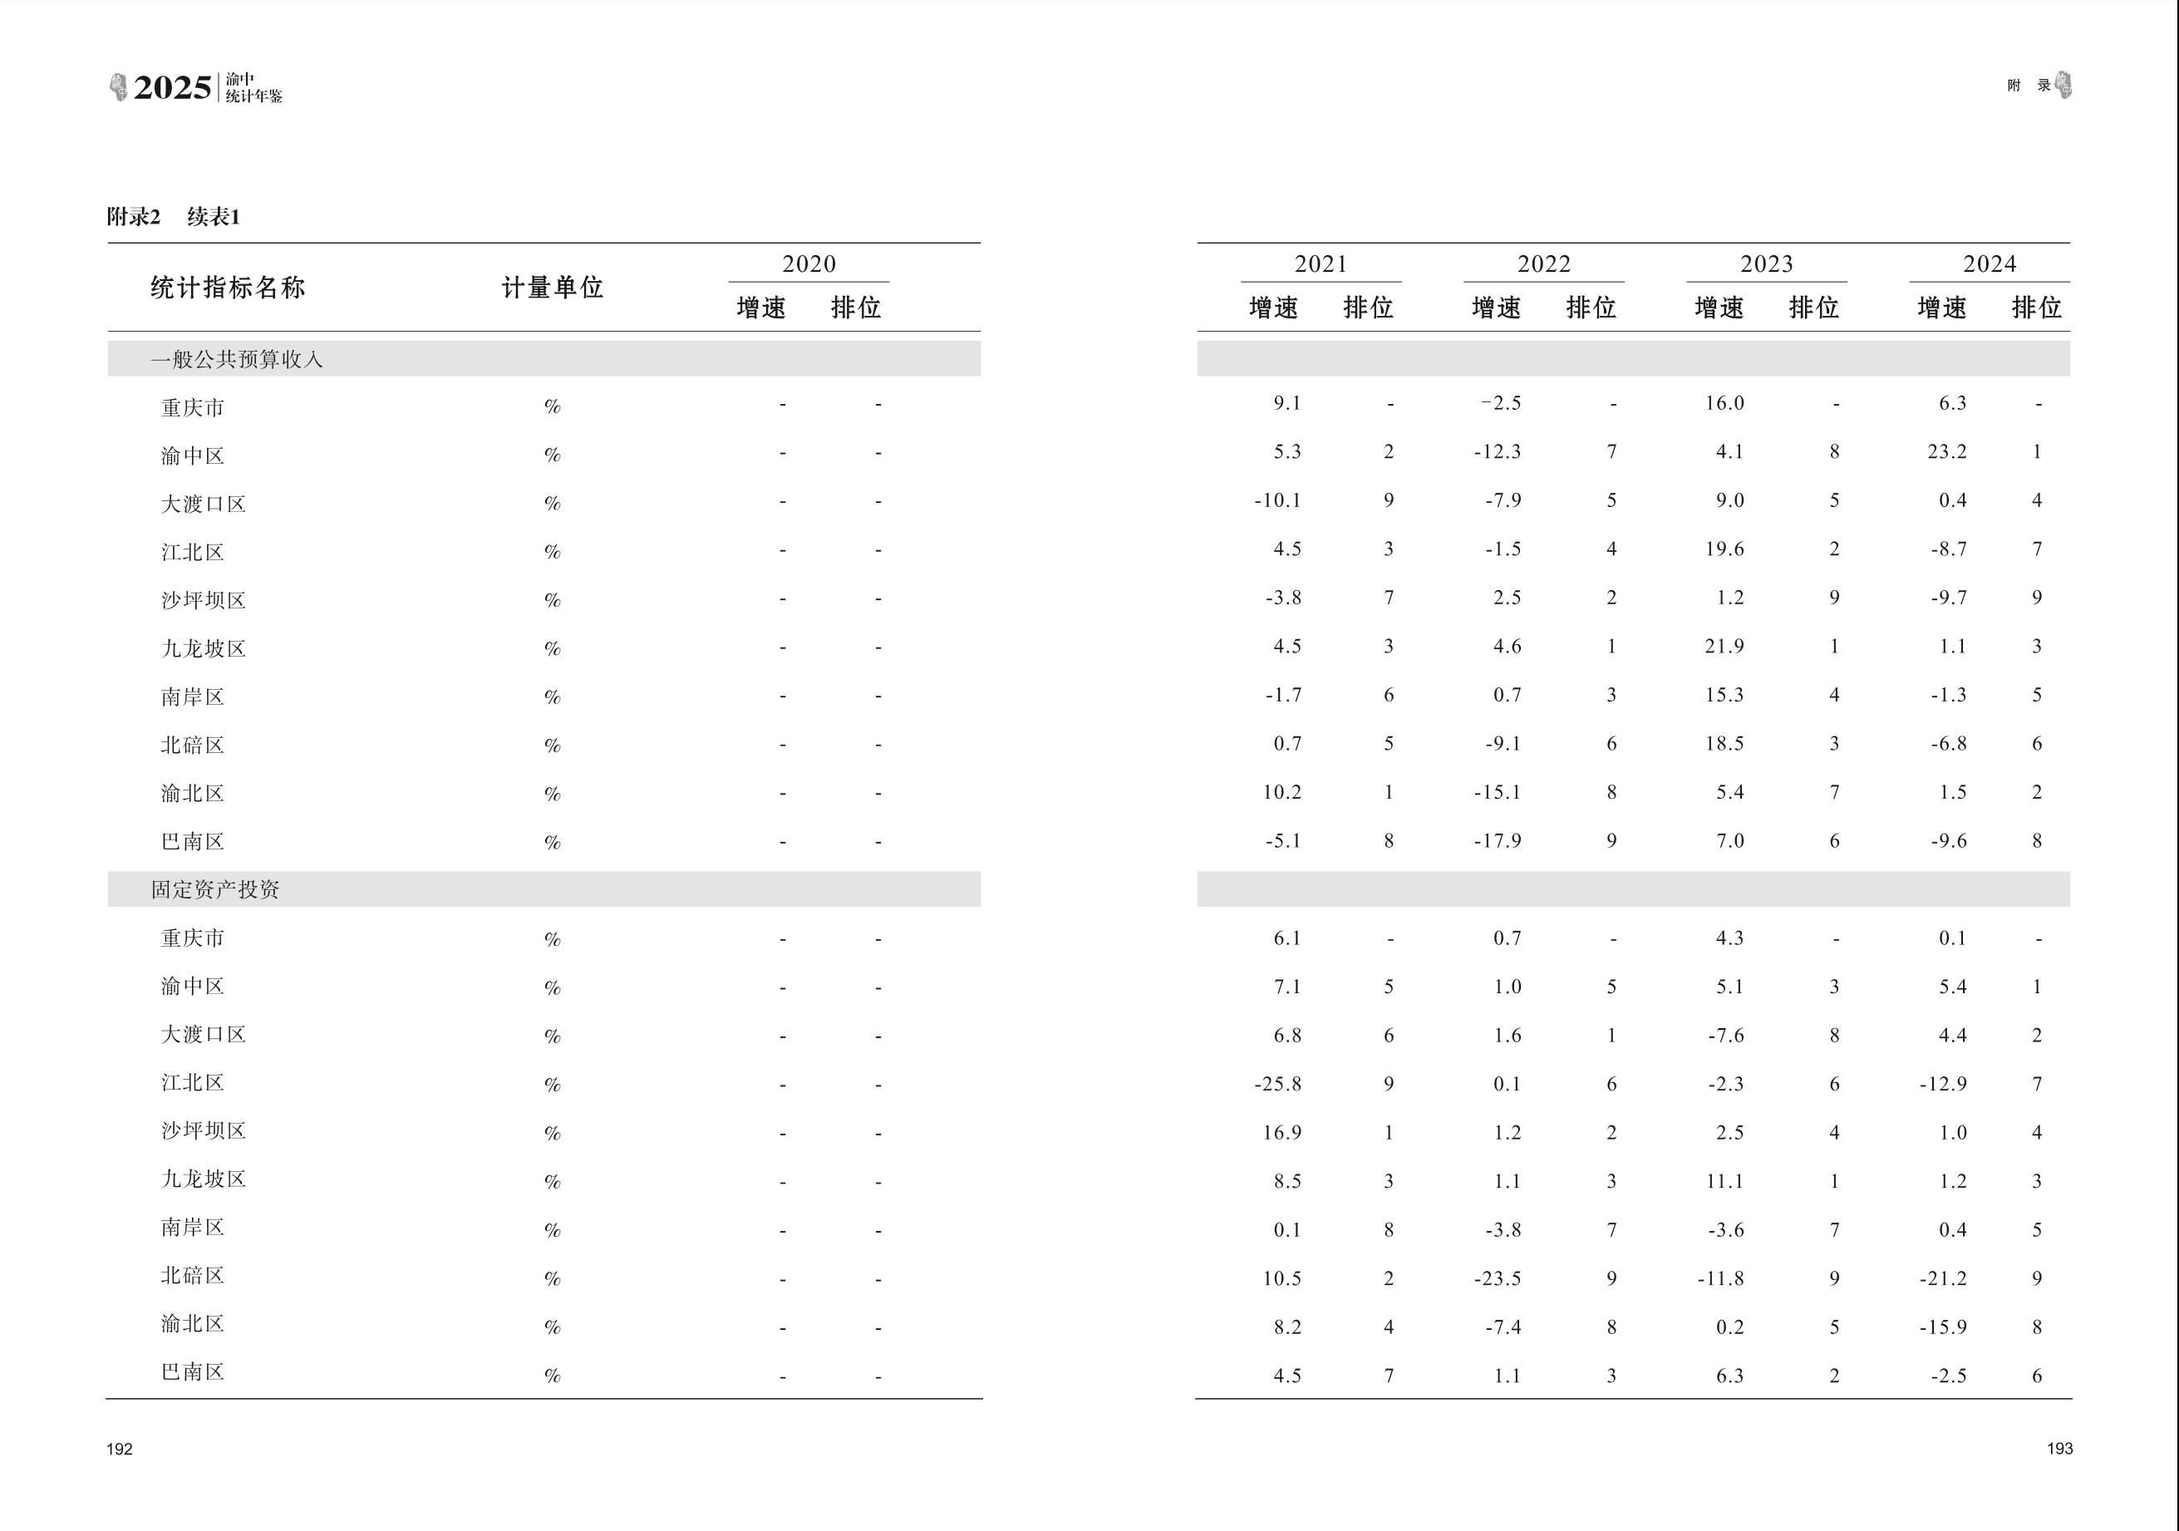Click the -25.8 value for 江北区
This screenshot has width=2179, height=1531.
(x=1277, y=1084)
